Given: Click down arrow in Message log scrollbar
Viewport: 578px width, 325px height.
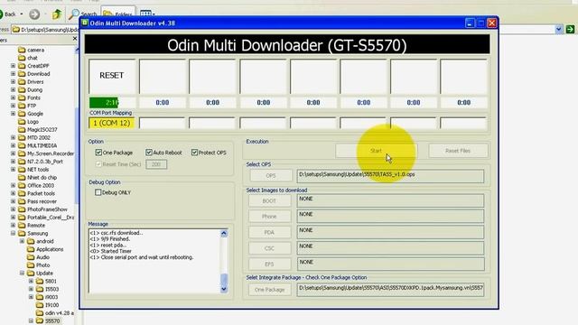Looking at the screenshot, I should pyautogui.click(x=224, y=289).
